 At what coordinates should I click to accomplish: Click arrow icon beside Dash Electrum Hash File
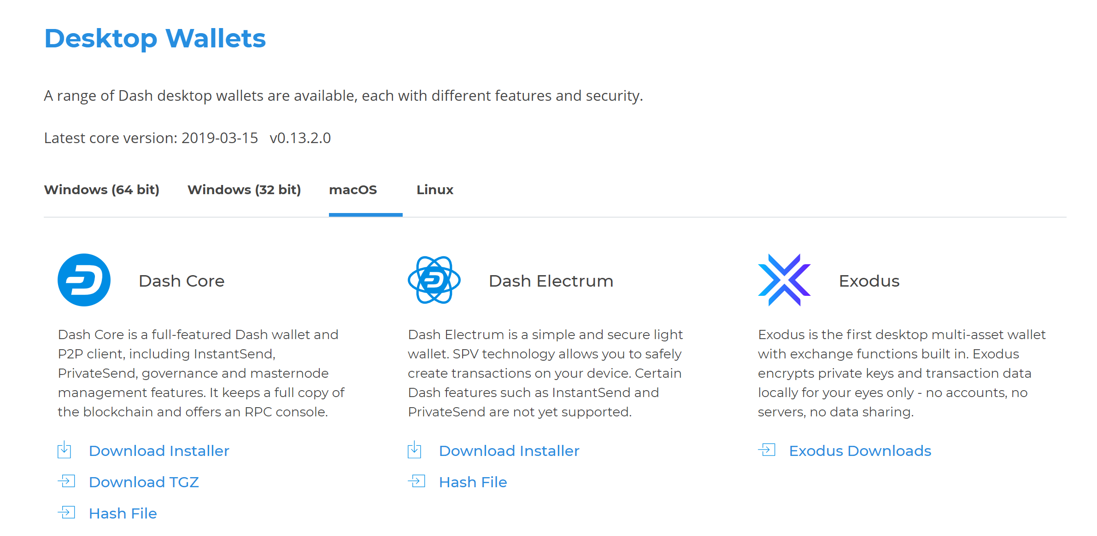click(x=417, y=481)
